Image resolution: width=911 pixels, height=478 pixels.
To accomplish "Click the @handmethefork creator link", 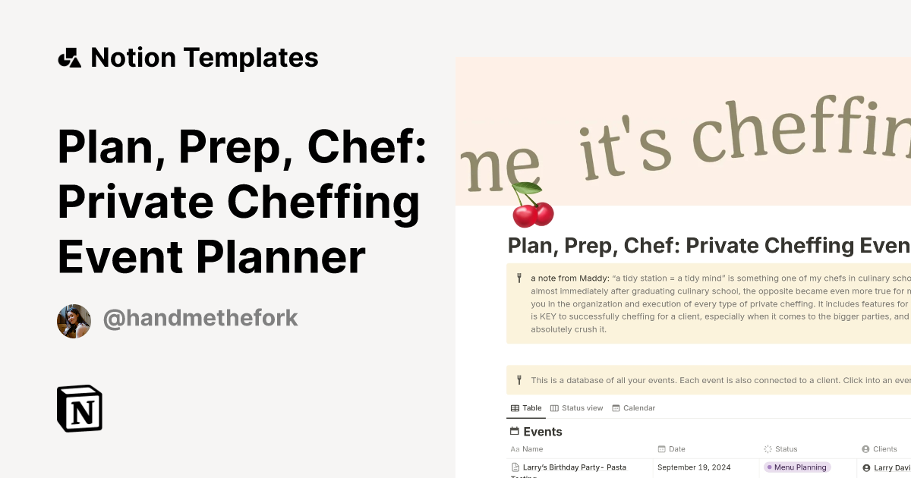I will pyautogui.click(x=200, y=317).
